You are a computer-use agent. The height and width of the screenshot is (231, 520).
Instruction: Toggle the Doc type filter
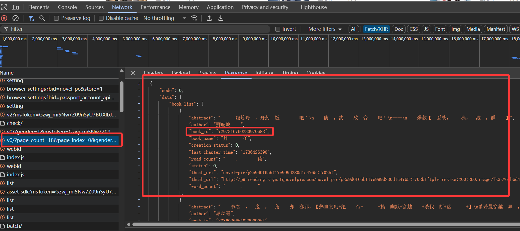pyautogui.click(x=399, y=29)
